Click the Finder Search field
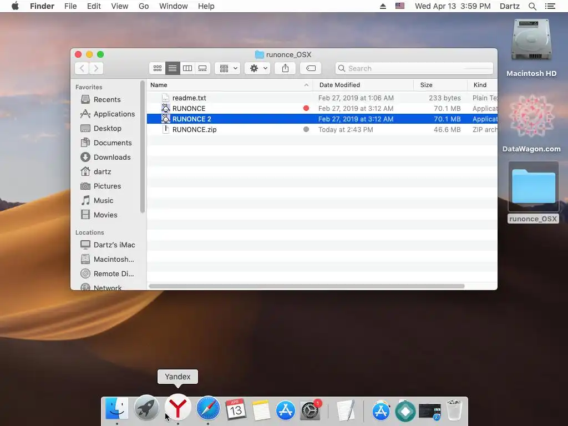 click(x=414, y=68)
